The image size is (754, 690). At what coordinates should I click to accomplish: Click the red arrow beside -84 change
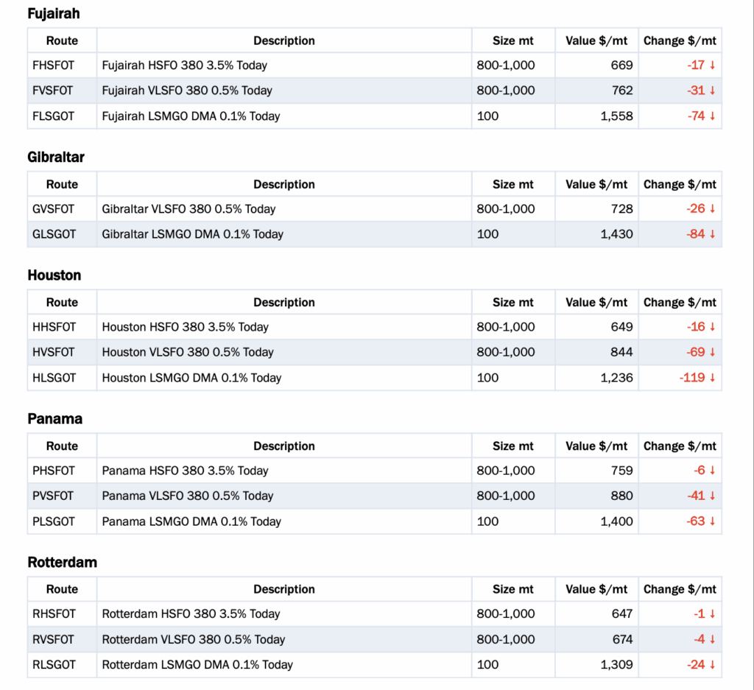712,234
